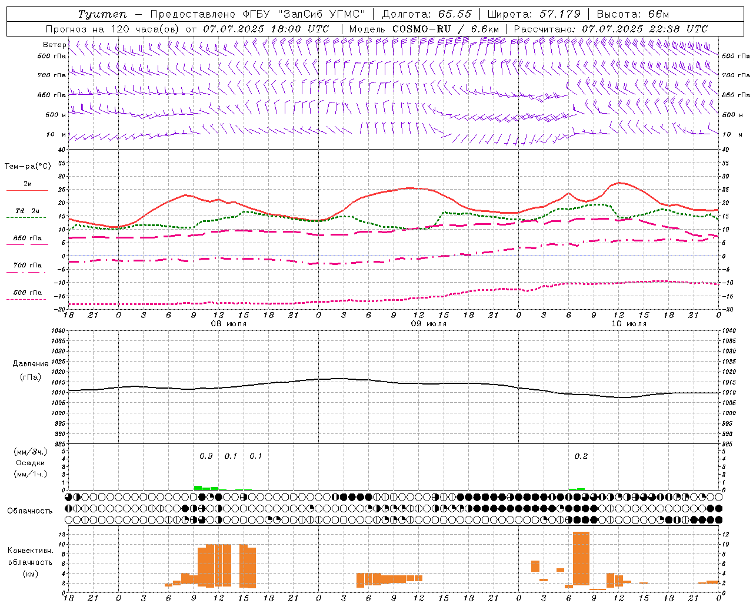Click the "Рассчитано: 07.07.2025 22:38 UTC" timestamp
This screenshot has height=603, width=753.
(x=611, y=29)
